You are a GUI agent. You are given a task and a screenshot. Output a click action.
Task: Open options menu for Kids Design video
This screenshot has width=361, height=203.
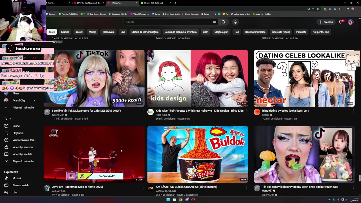[x=247, y=111]
